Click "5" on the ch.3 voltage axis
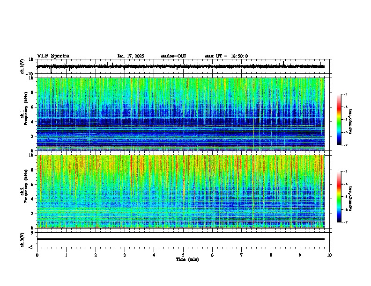This screenshot has width=371, height=286. pyautogui.click(x=33, y=232)
